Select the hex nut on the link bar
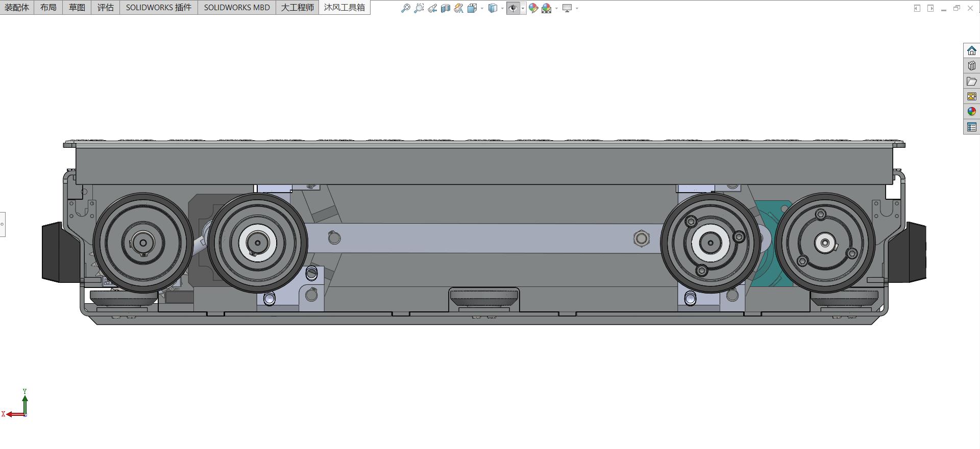 click(642, 238)
